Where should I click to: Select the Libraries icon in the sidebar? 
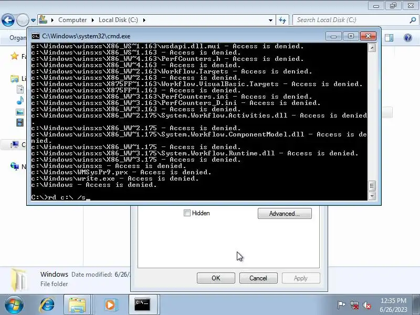click(15, 78)
